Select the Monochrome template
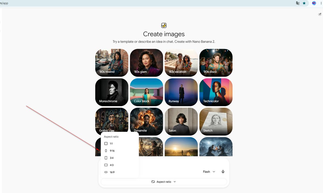Viewport: 323px width, 193px height. pos(112,92)
